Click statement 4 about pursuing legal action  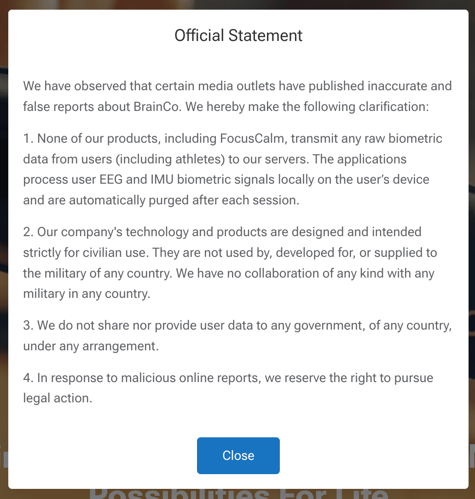tap(228, 388)
